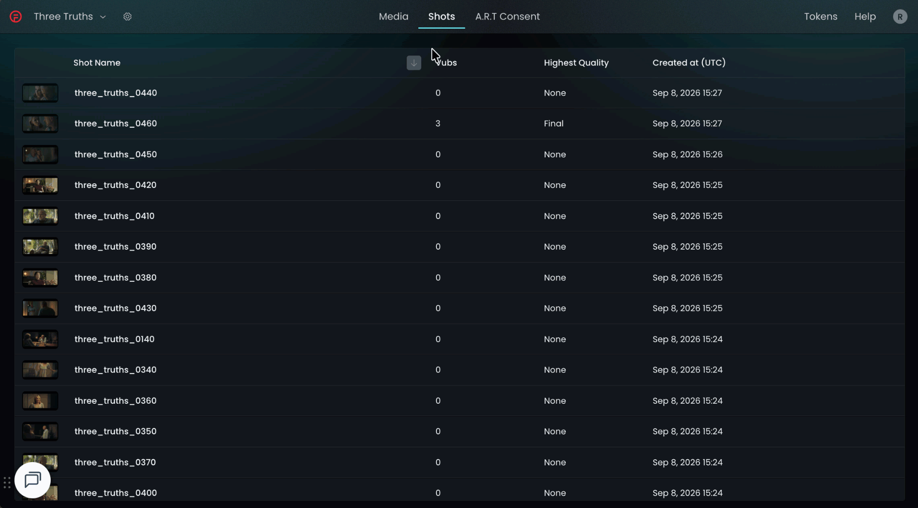Select shot name three_truths_0450
The image size is (918, 508).
tap(116, 155)
